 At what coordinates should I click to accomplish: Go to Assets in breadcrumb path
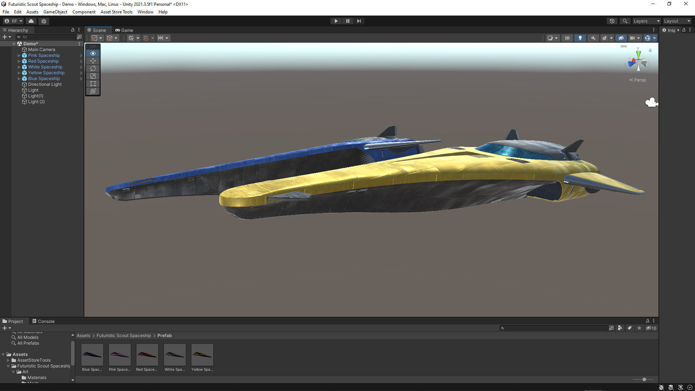pos(83,336)
